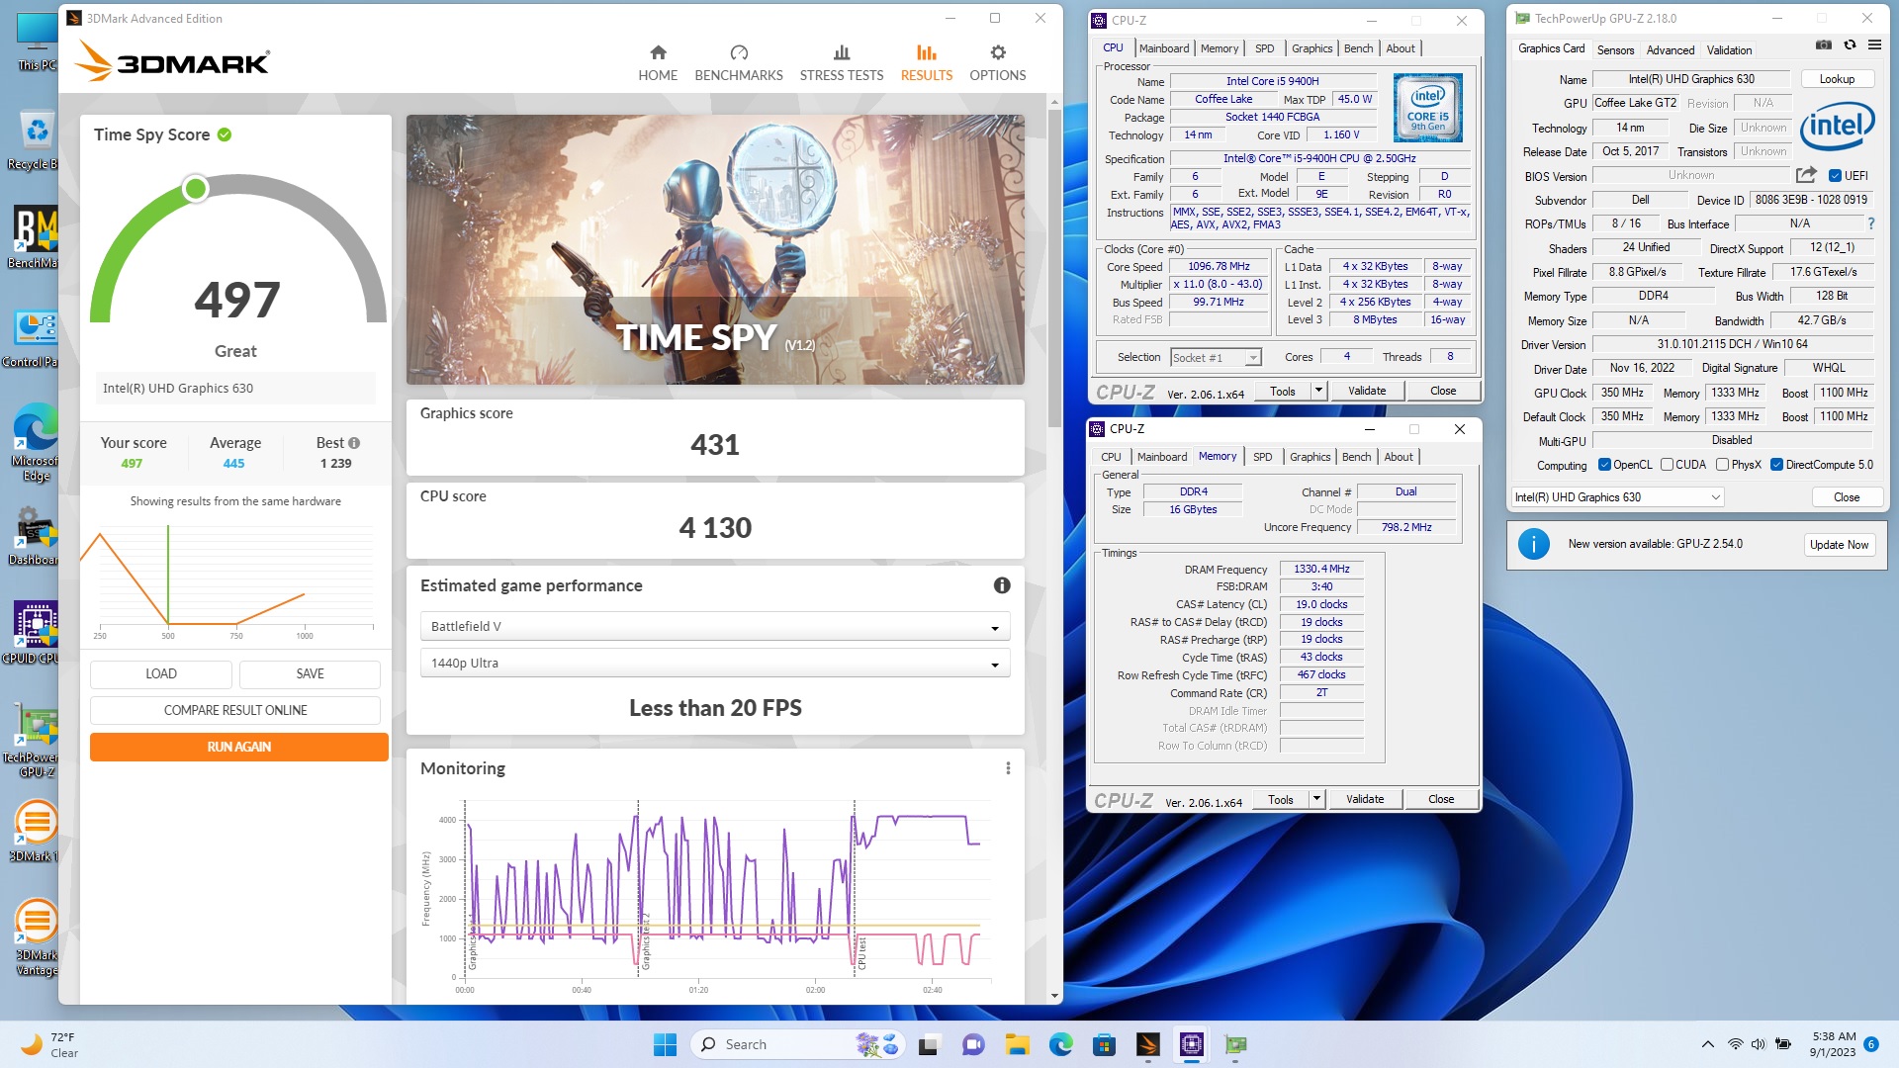Viewport: 1899px width, 1068px height.
Task: Open the 3DMark STRESS TESTS section
Action: pos(842,63)
